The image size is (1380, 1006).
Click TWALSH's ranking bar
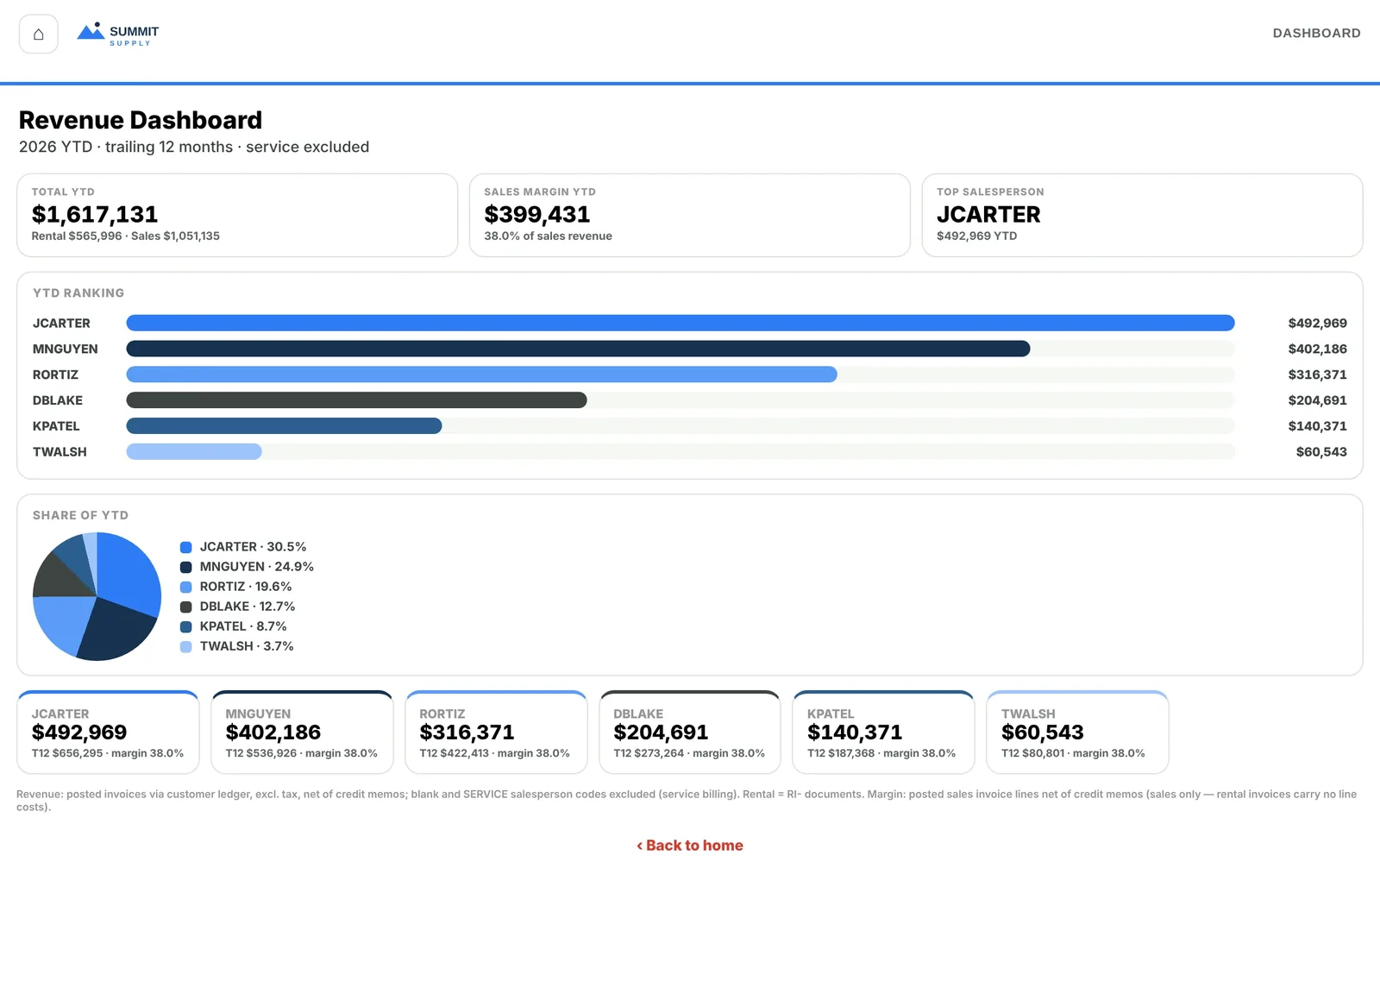tap(194, 451)
